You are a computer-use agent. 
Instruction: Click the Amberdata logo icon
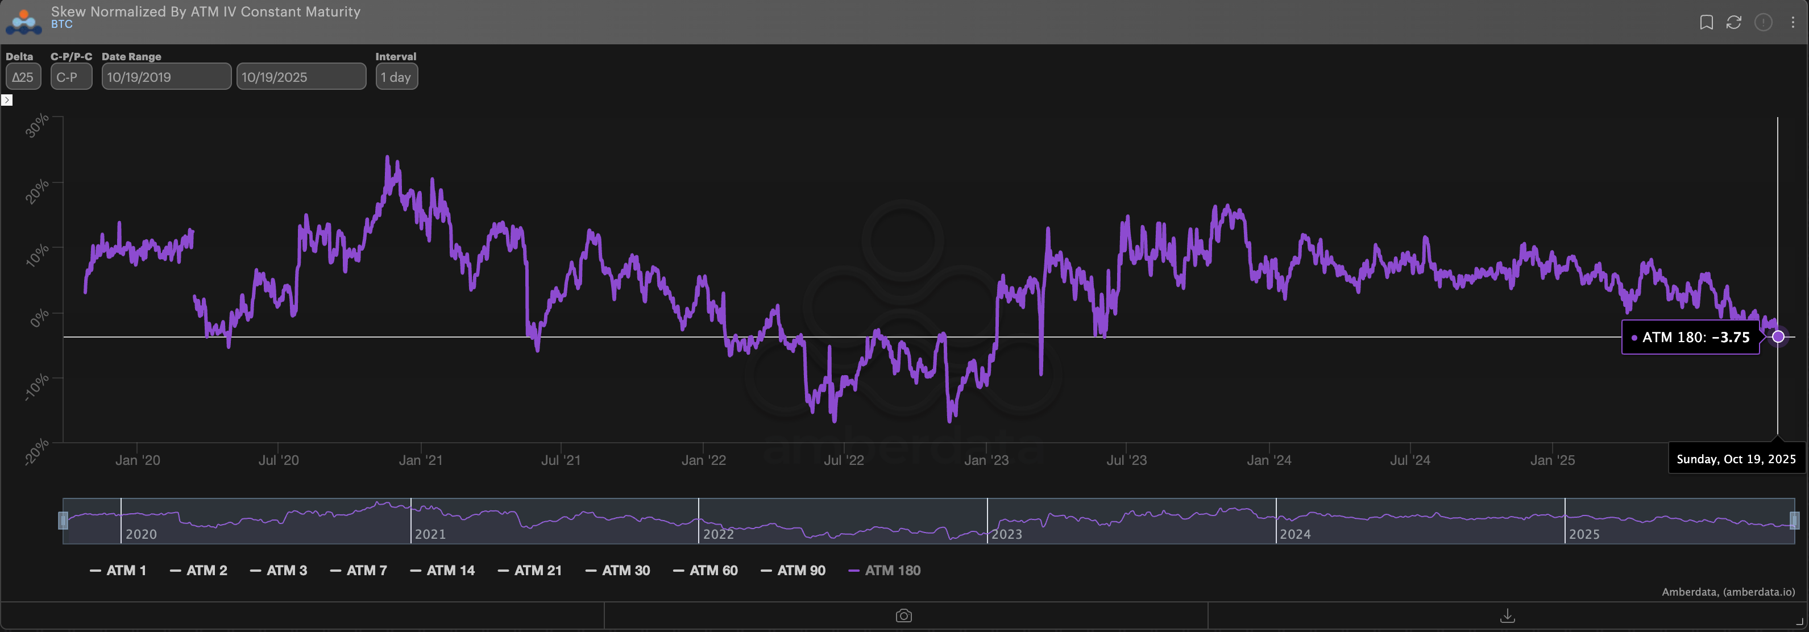(x=23, y=21)
